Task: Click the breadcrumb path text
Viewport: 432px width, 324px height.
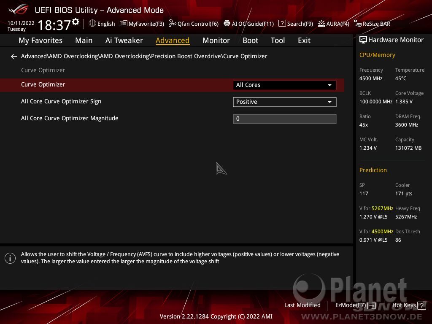Action: (144, 56)
